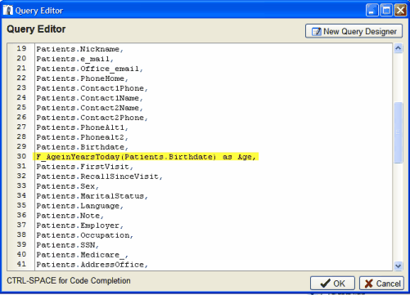
Task: Click the Patients.e_mail line
Action: click(x=74, y=59)
